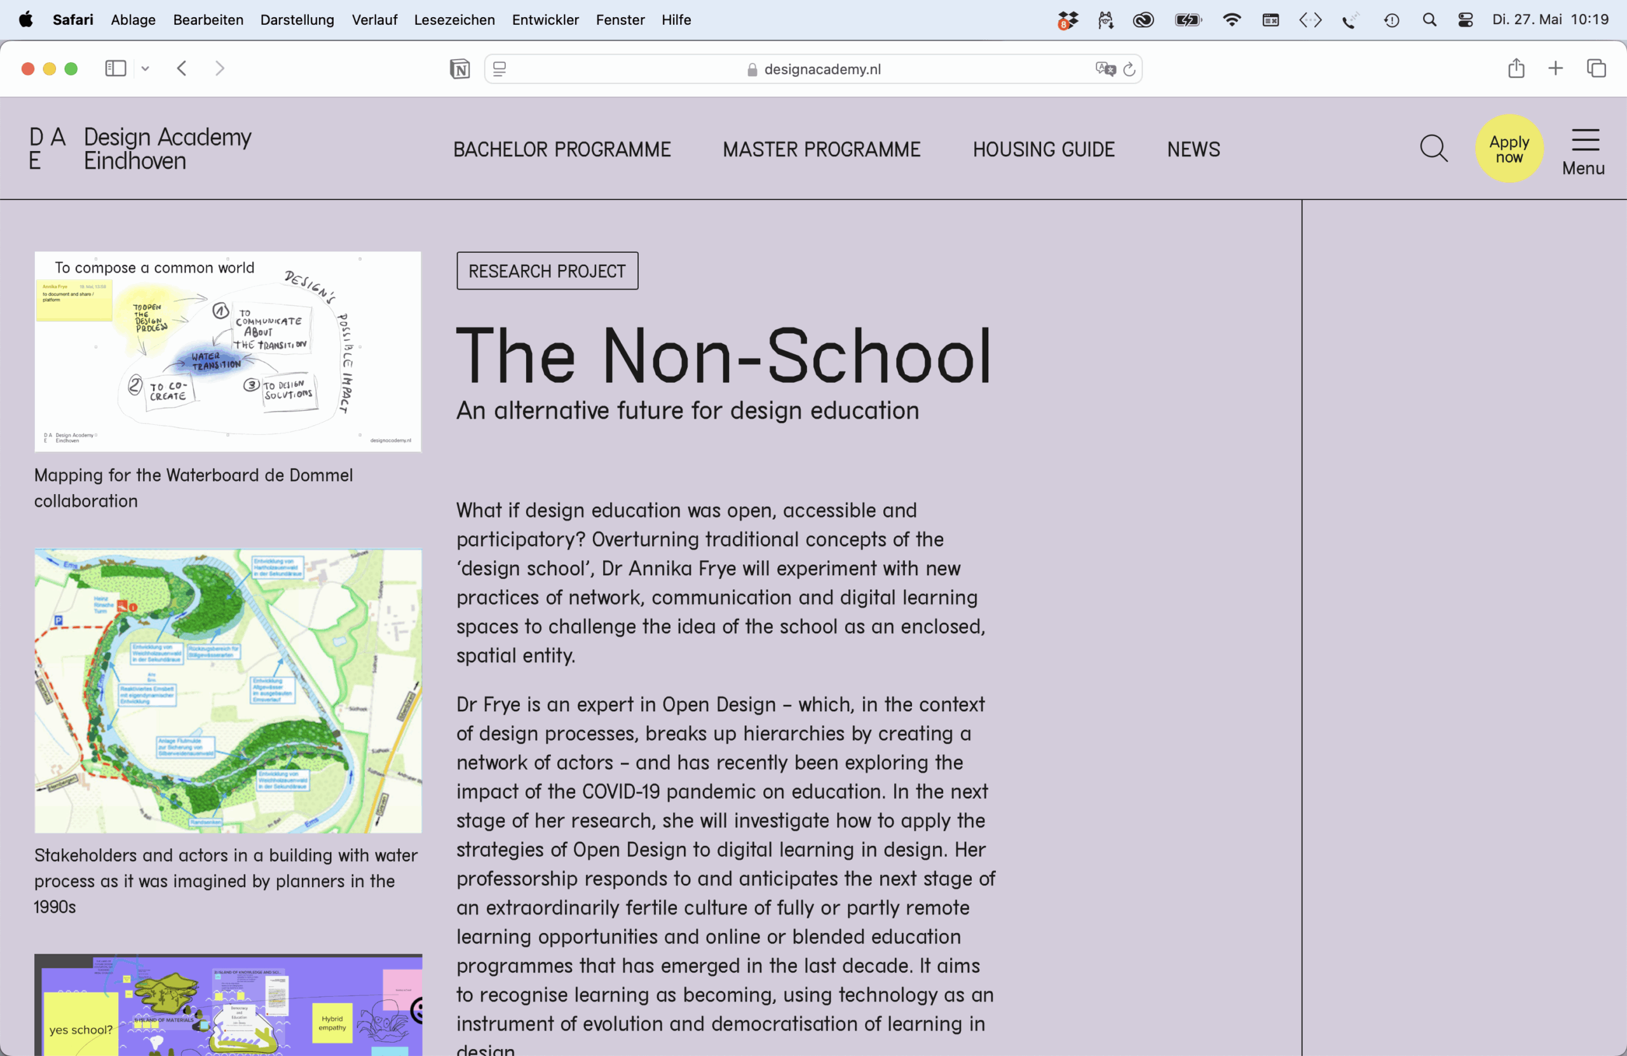
Task: Click Design Academy Eindhoven home link
Action: pyautogui.click(x=168, y=148)
